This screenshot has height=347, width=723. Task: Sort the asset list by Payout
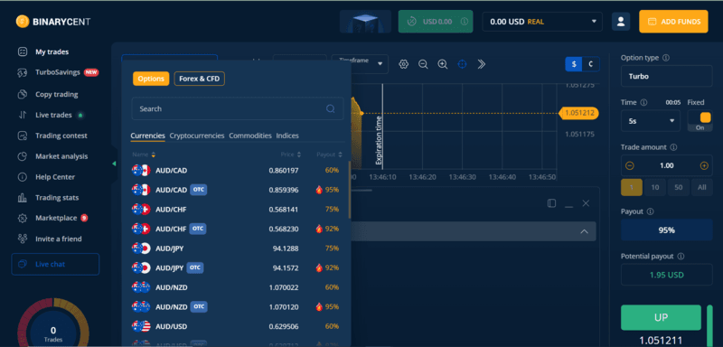[329, 155]
